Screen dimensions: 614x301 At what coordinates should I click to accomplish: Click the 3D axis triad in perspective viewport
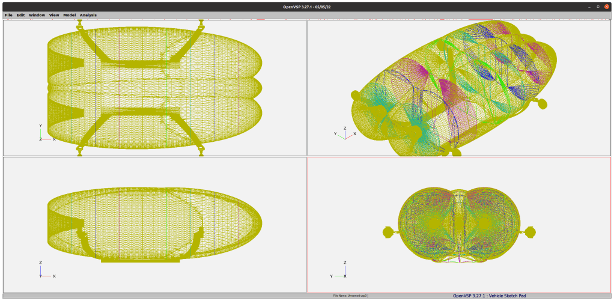[343, 133]
